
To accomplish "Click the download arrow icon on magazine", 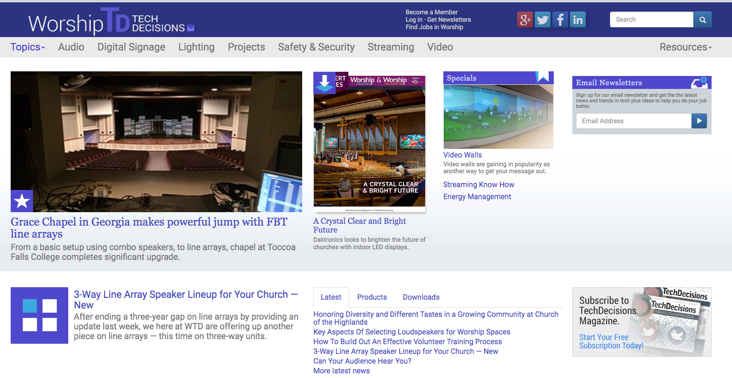I will 324,82.
